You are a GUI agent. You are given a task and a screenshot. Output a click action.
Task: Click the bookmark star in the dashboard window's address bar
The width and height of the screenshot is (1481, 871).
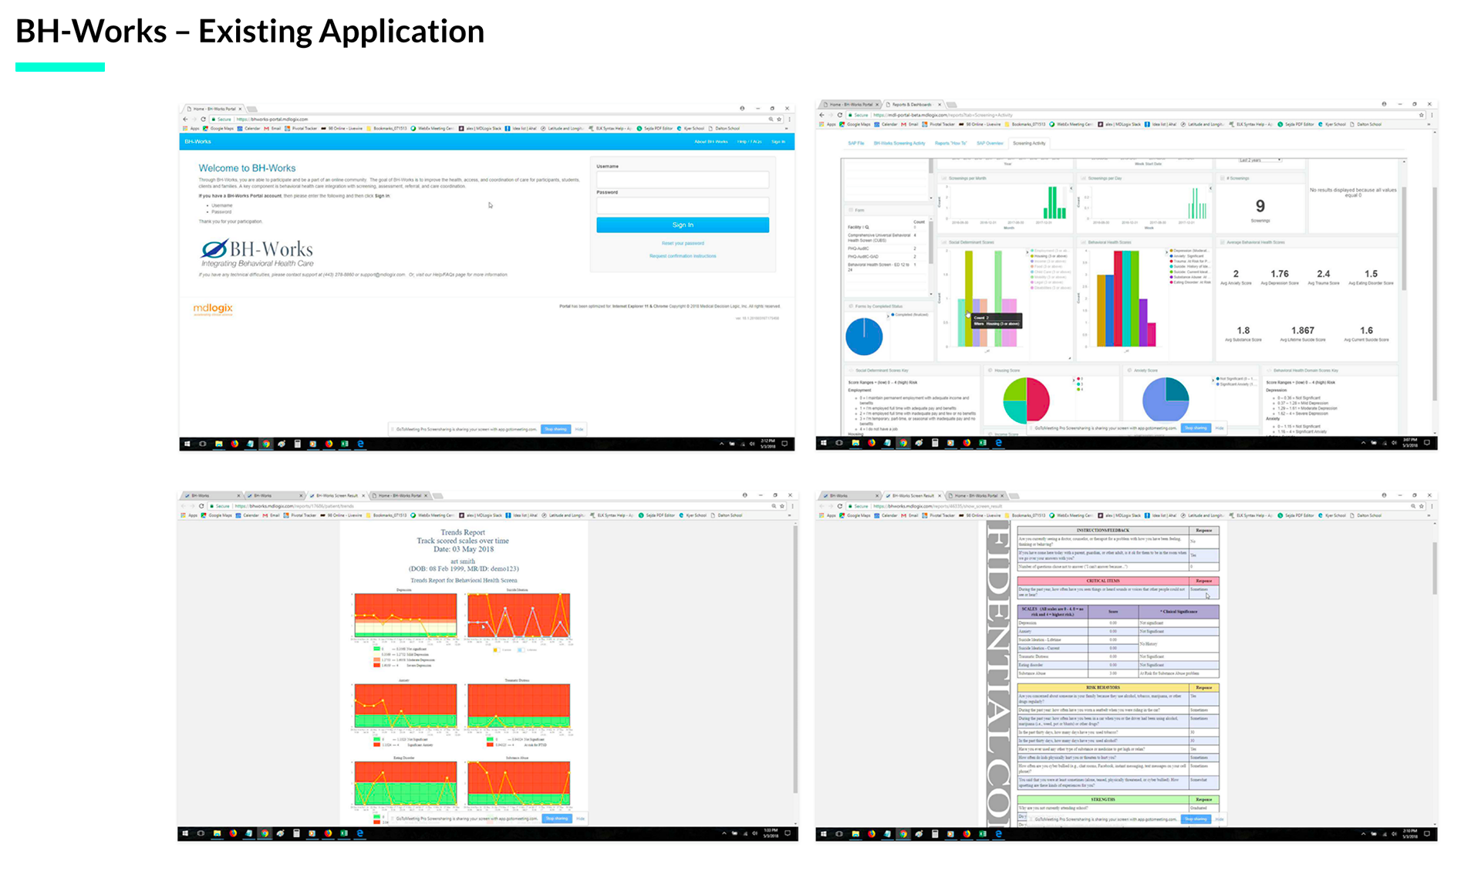point(1422,115)
